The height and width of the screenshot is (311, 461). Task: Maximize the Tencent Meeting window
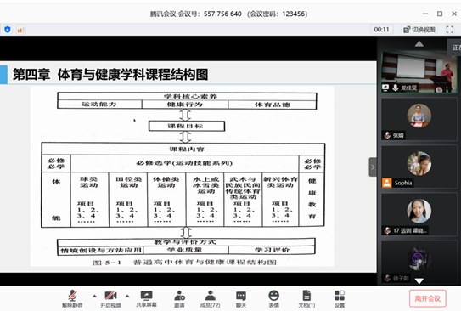pyautogui.click(x=440, y=14)
